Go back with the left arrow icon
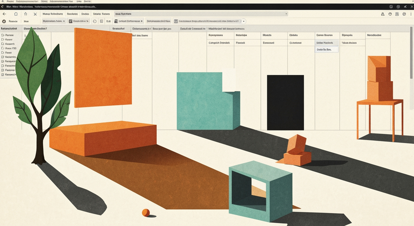414x226 pixels. coord(4,14)
